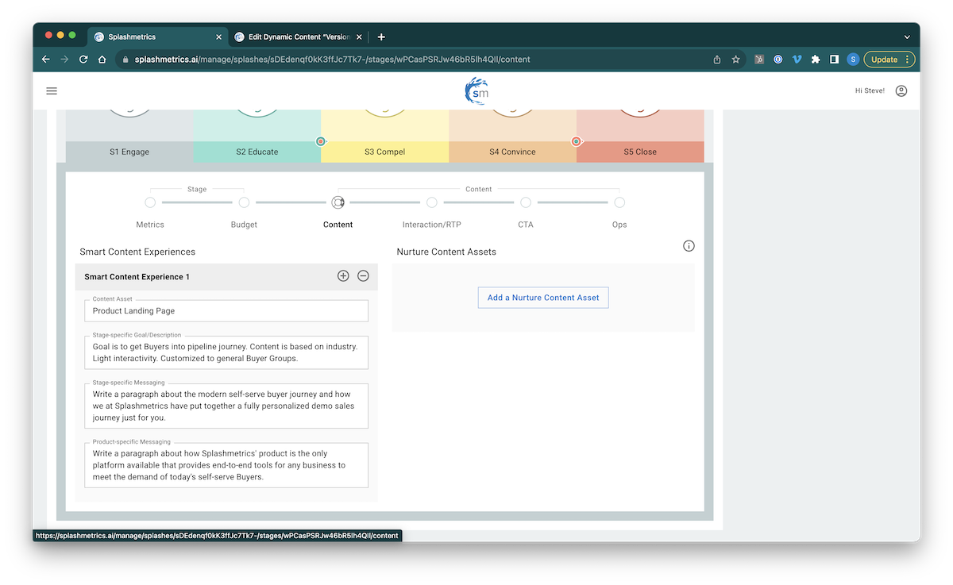Edit the Product-specific Messaging text area

pos(226,465)
